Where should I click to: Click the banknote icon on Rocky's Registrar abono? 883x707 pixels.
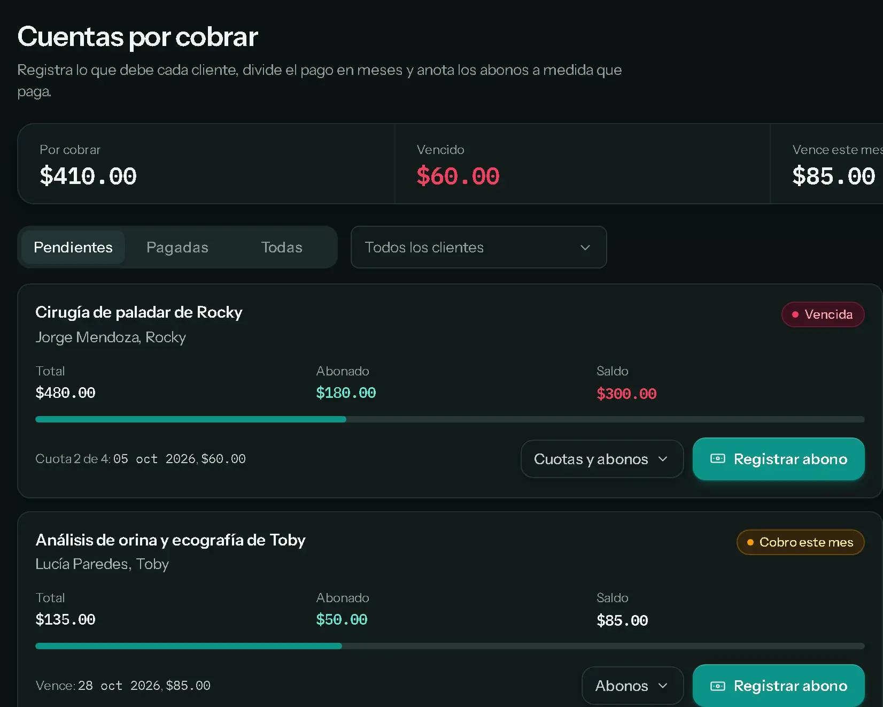coord(718,459)
